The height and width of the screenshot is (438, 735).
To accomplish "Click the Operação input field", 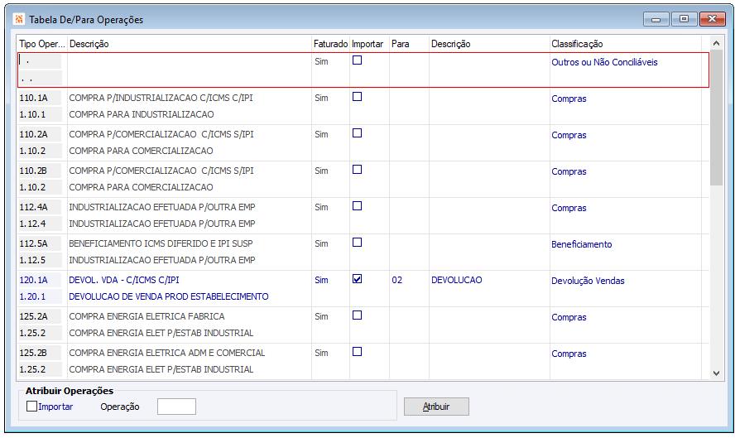I will coord(176,407).
